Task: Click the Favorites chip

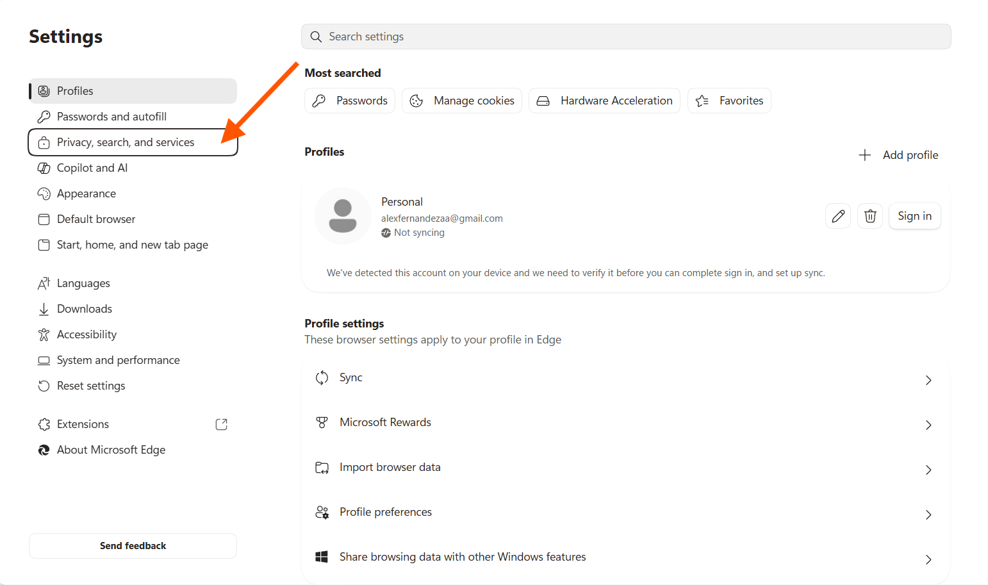Action: 729,101
